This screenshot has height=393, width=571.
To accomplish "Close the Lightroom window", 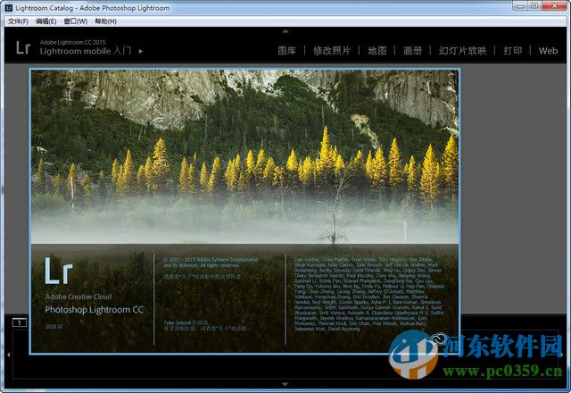I will pos(554,5).
